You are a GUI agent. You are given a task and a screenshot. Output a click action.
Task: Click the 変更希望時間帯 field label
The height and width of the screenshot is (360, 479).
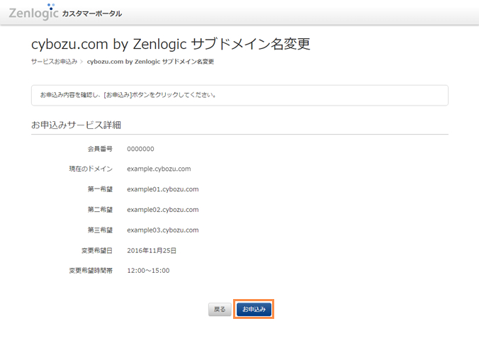[x=91, y=271]
